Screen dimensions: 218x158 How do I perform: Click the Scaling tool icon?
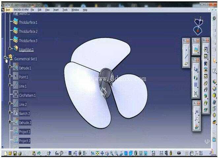[196, 93]
